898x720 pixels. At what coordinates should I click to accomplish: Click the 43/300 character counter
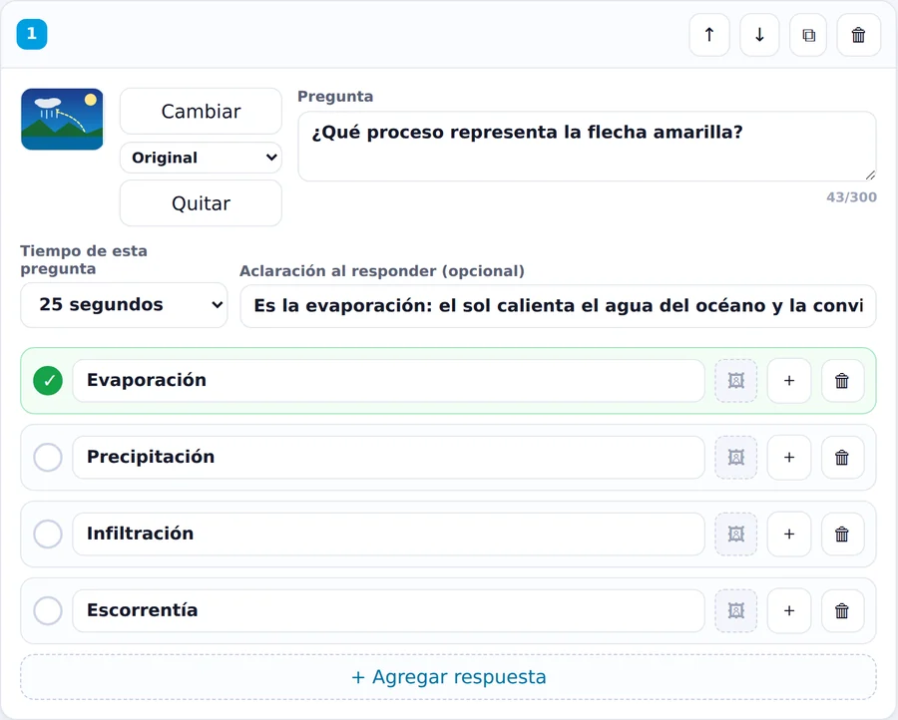pos(851,197)
